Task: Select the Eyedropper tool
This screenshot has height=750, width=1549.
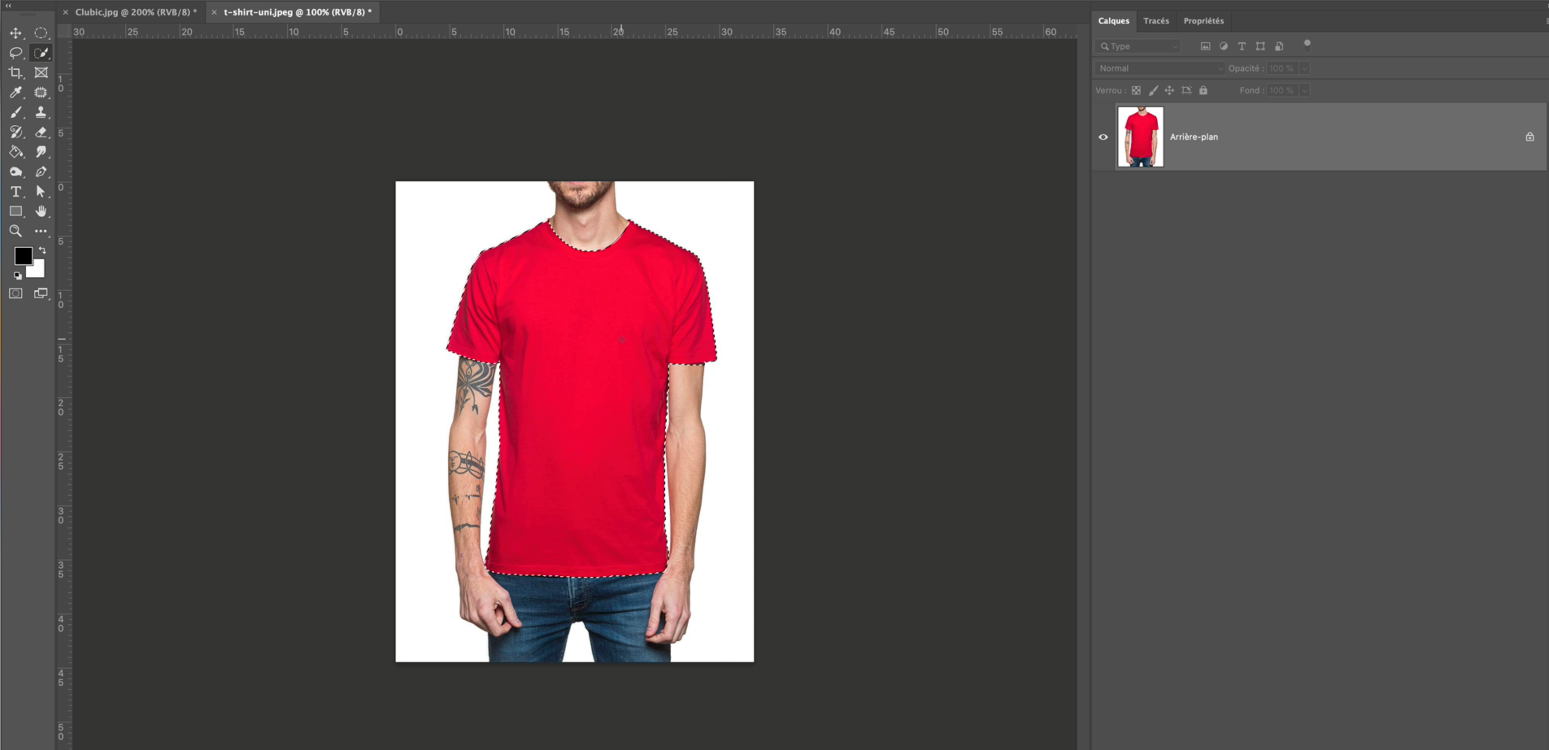Action: (x=15, y=93)
